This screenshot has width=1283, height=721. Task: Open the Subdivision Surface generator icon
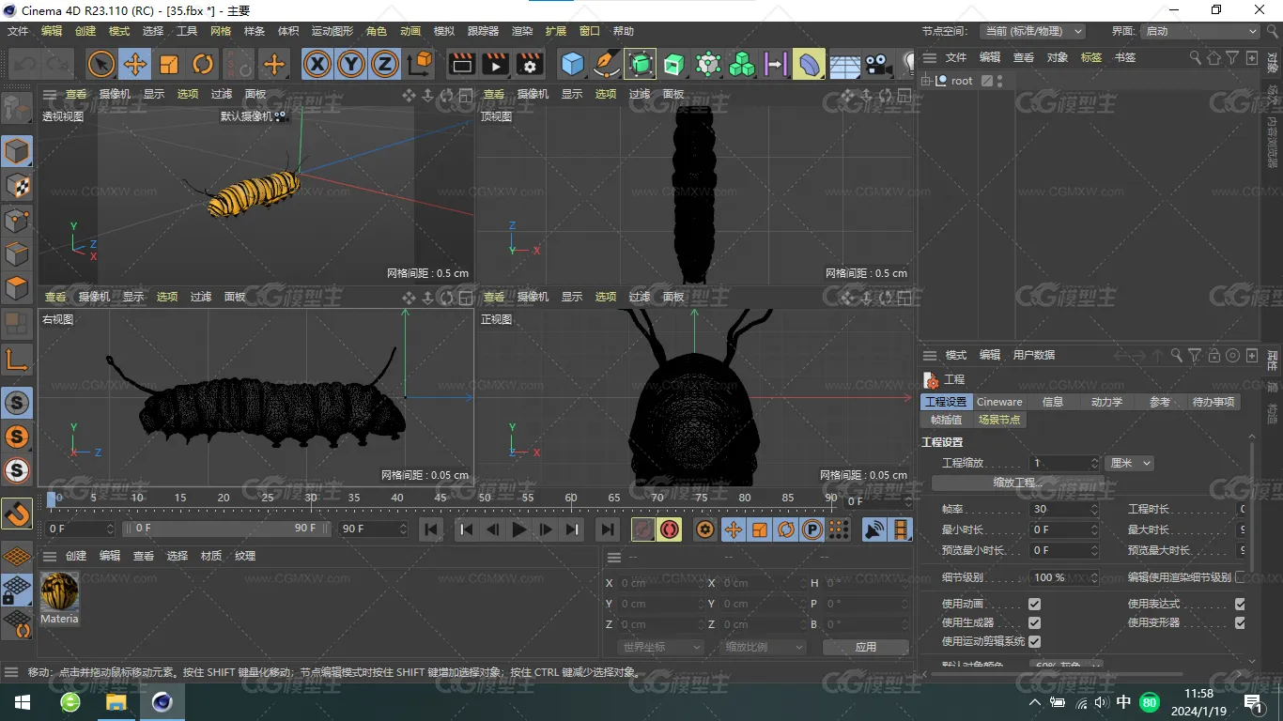click(641, 64)
